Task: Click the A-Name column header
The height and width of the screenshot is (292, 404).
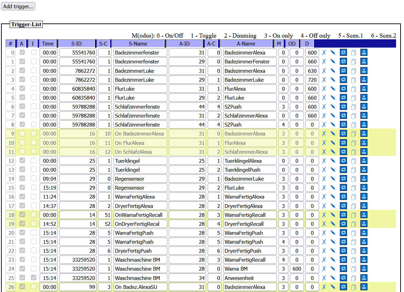Action: pyautogui.click(x=246, y=43)
